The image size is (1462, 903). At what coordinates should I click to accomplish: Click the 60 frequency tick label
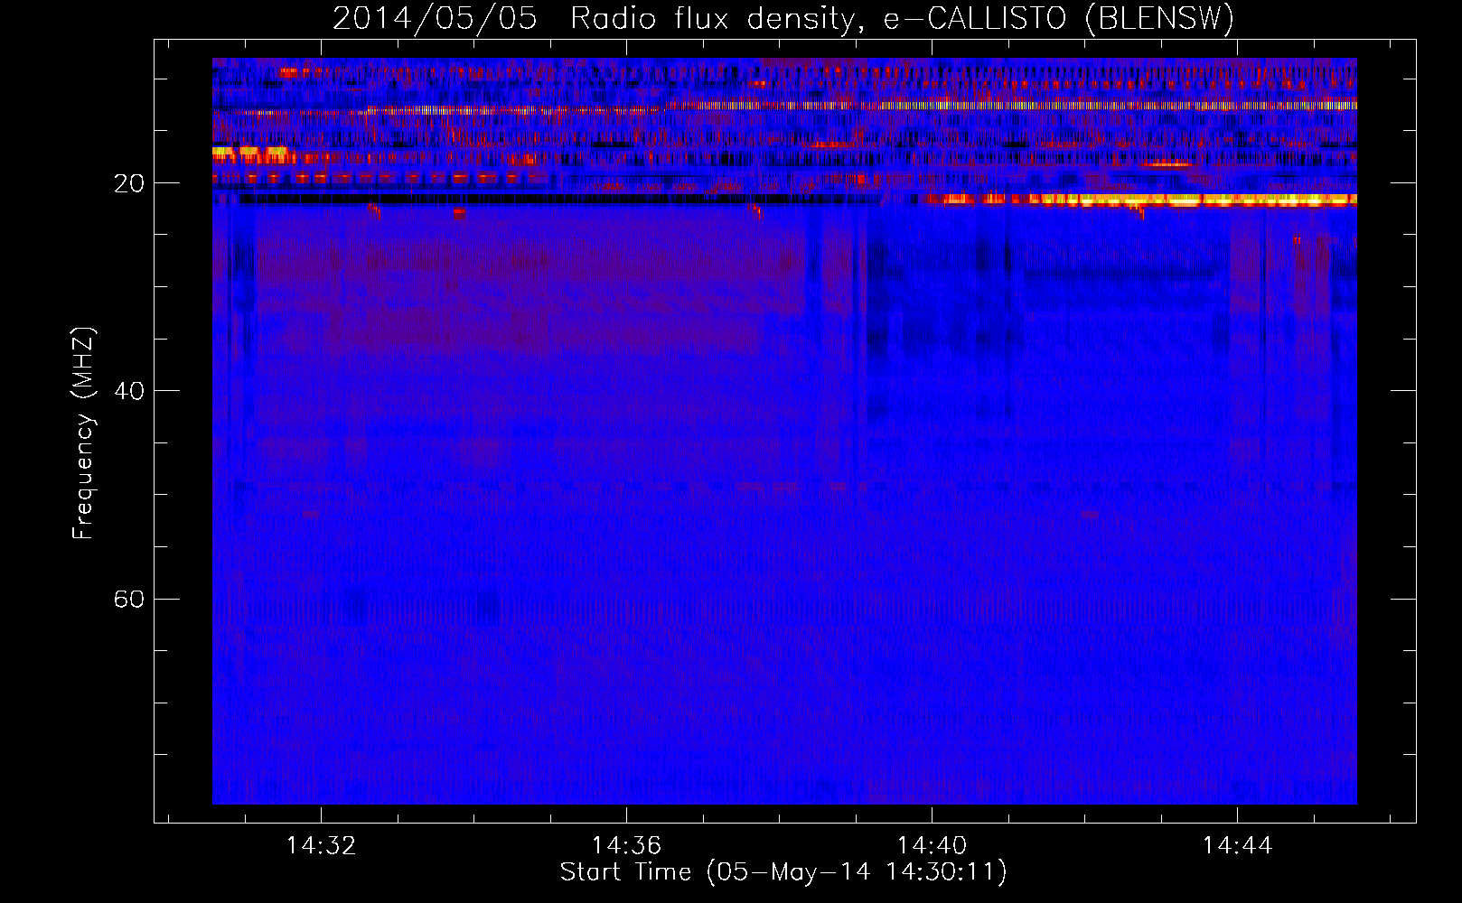click(128, 599)
